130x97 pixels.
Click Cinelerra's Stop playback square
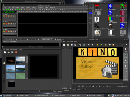click(13, 9)
